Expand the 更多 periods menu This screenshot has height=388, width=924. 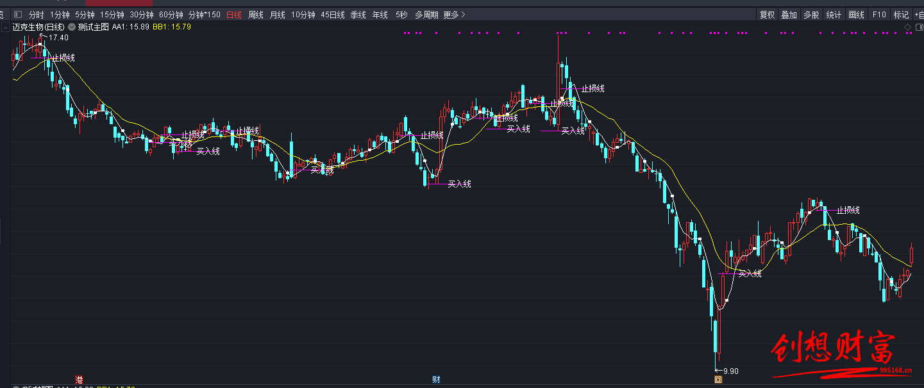(x=454, y=15)
